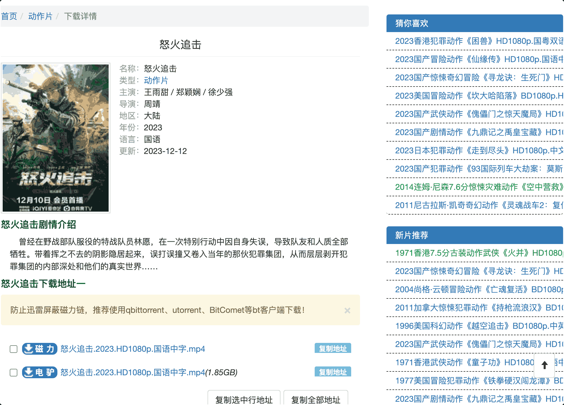Dismiss the qbittorrent recommendation alert

click(x=347, y=311)
